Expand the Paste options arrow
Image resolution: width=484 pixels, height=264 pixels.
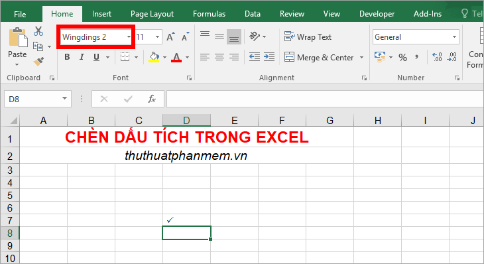point(17,64)
